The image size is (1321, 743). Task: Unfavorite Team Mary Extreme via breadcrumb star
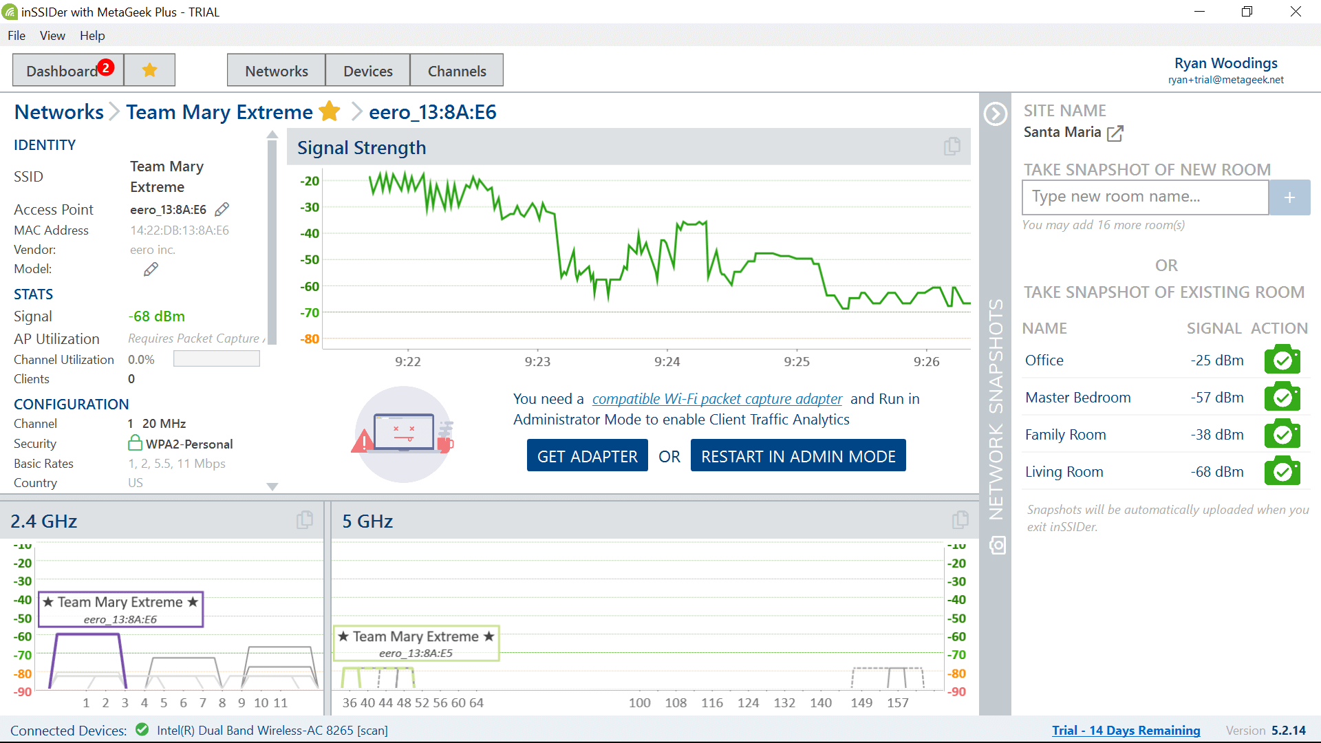pyautogui.click(x=330, y=111)
